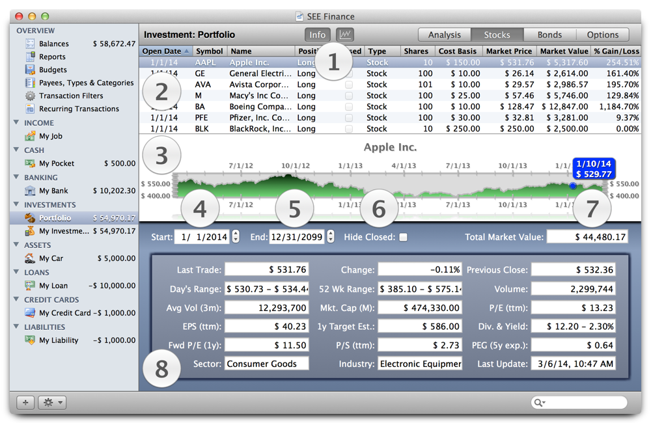The height and width of the screenshot is (423, 651).
Task: Click the Industry Electronic Equipment field
Action: [x=420, y=364]
